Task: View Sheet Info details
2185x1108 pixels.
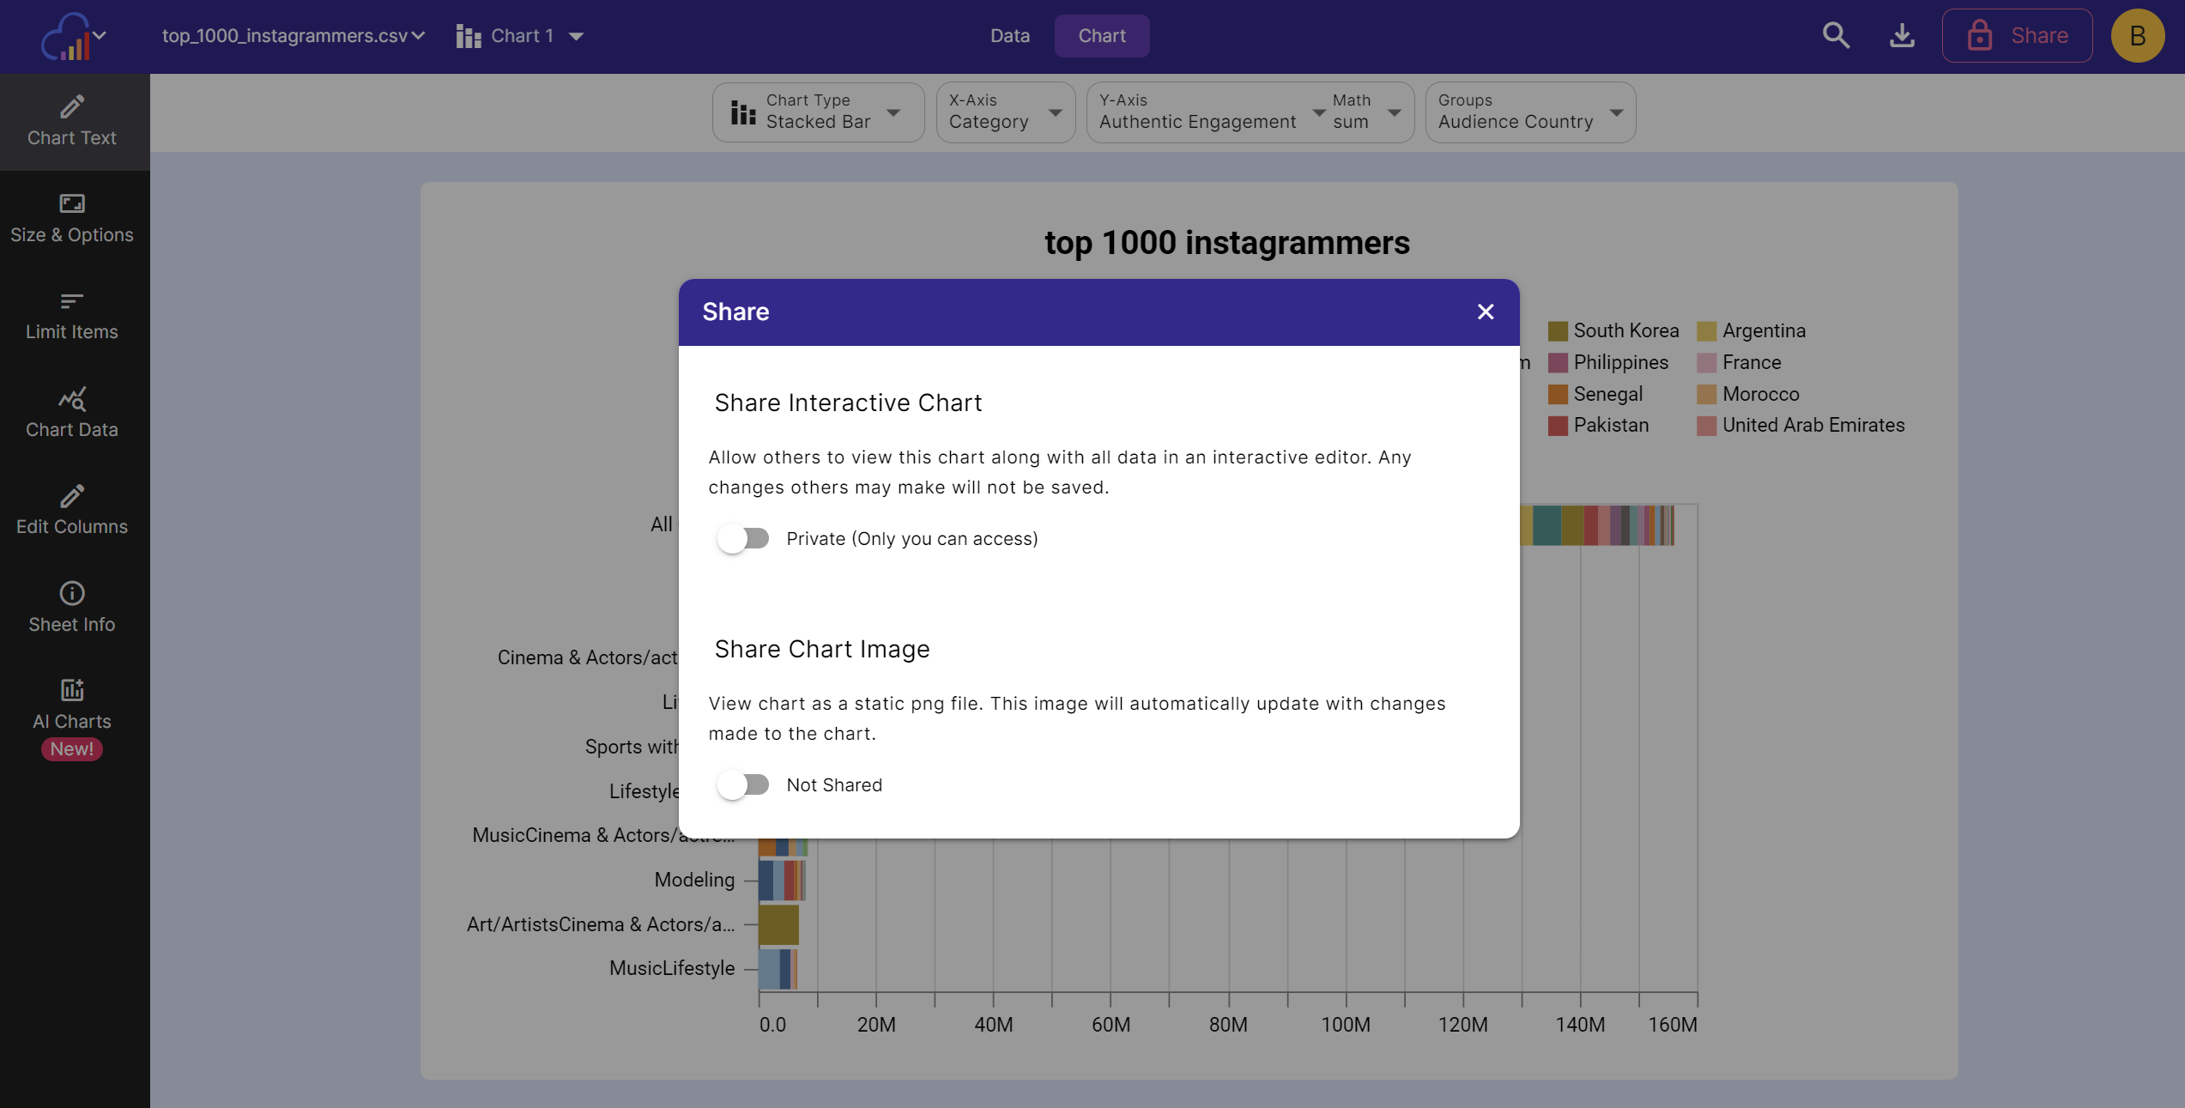Action: point(72,606)
